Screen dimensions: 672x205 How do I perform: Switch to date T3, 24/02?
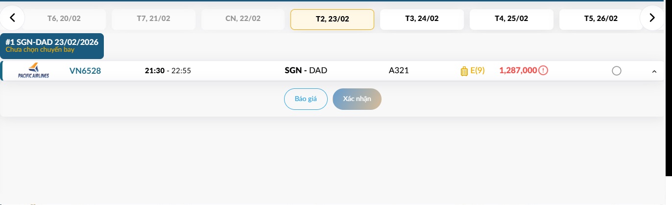[x=422, y=19]
